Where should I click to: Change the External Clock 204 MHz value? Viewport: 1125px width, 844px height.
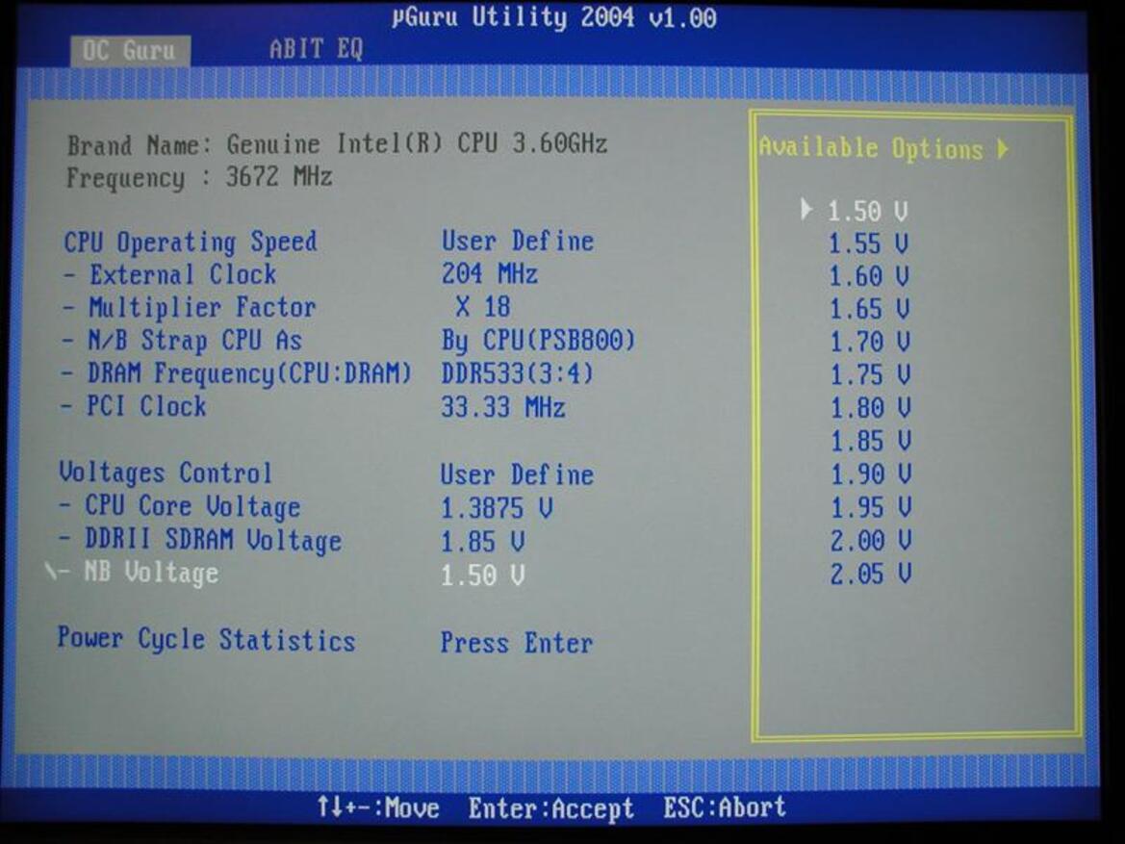click(x=489, y=273)
